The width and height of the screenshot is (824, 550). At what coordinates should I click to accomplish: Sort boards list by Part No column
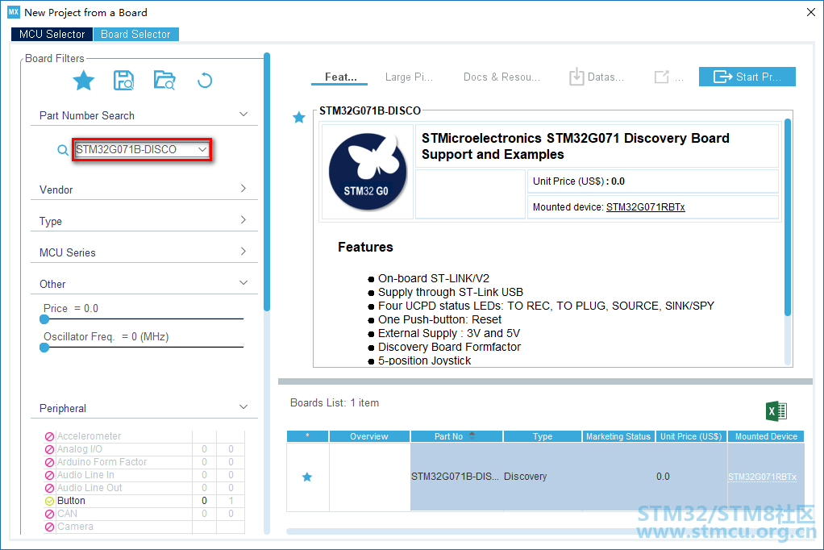click(x=456, y=436)
